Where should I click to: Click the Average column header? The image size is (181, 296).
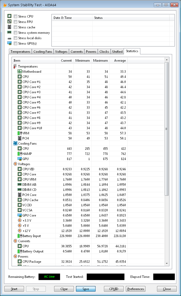coord(118,60)
